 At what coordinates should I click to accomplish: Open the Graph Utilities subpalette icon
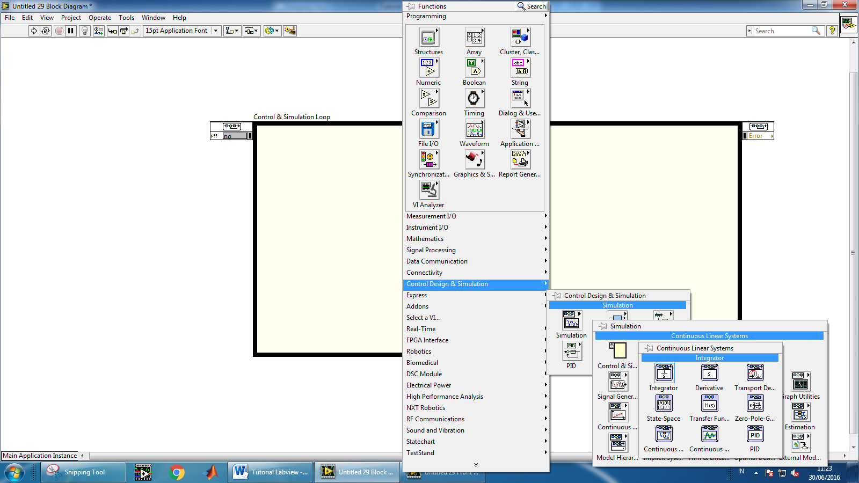(800, 382)
